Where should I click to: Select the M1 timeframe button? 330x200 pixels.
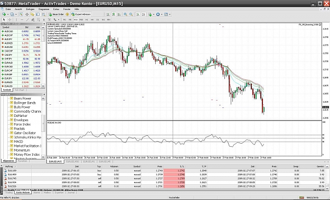pos(64,19)
